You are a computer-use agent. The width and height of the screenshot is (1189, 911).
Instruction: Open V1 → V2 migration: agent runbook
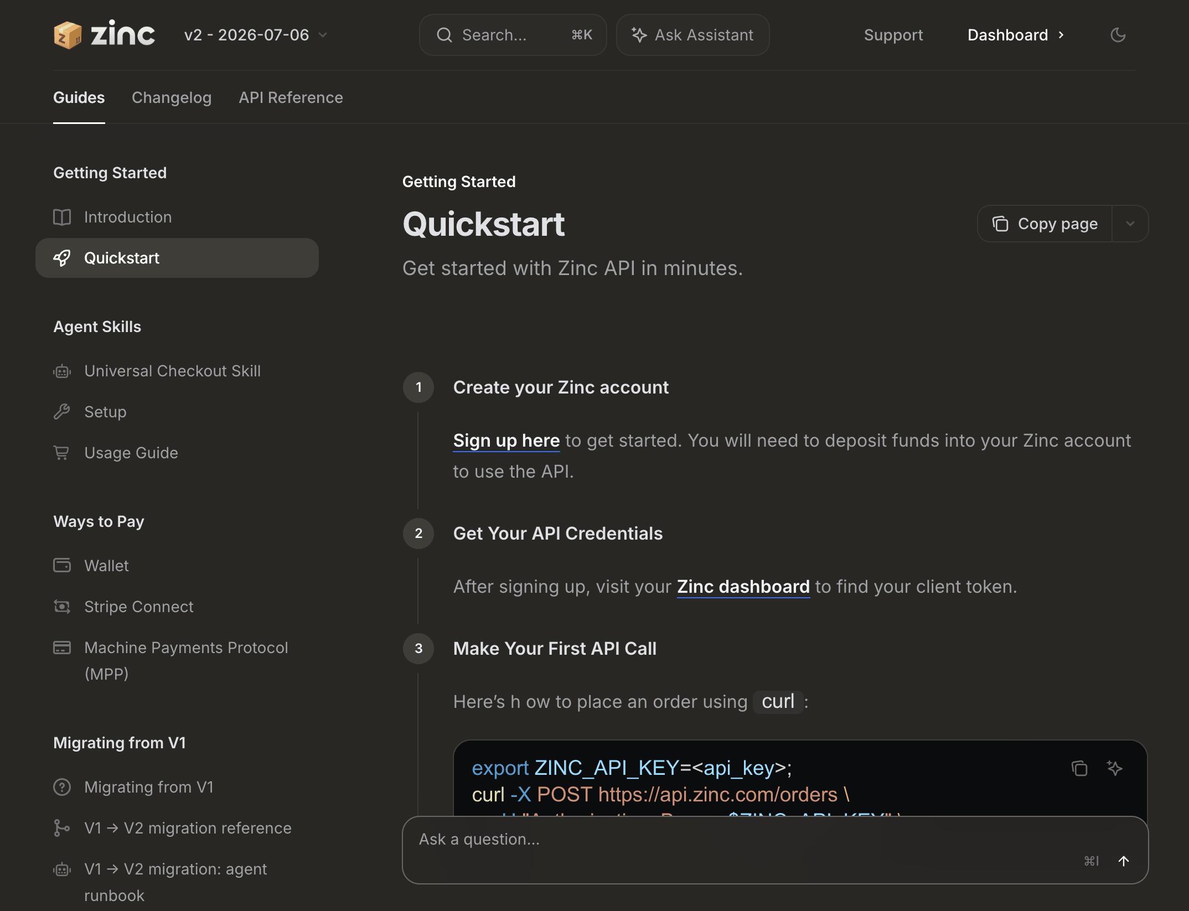[x=175, y=882]
